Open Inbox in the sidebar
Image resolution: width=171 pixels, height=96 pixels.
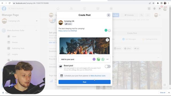[14, 37]
